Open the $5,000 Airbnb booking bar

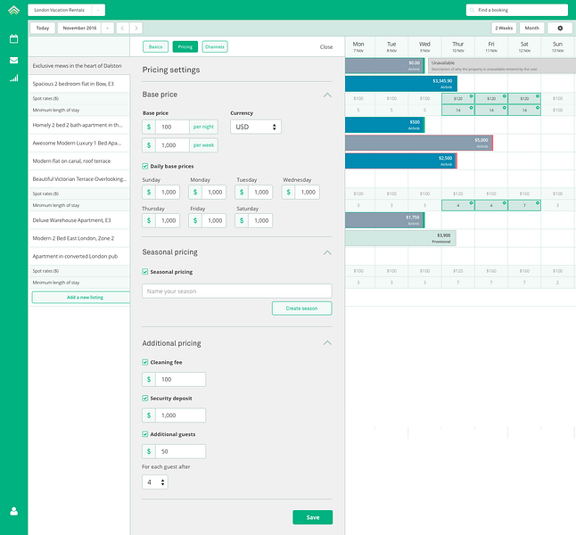[x=419, y=143]
